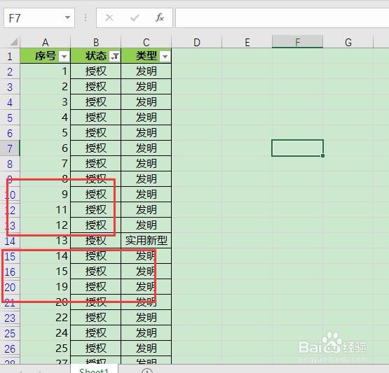Select column E header

coord(247,42)
